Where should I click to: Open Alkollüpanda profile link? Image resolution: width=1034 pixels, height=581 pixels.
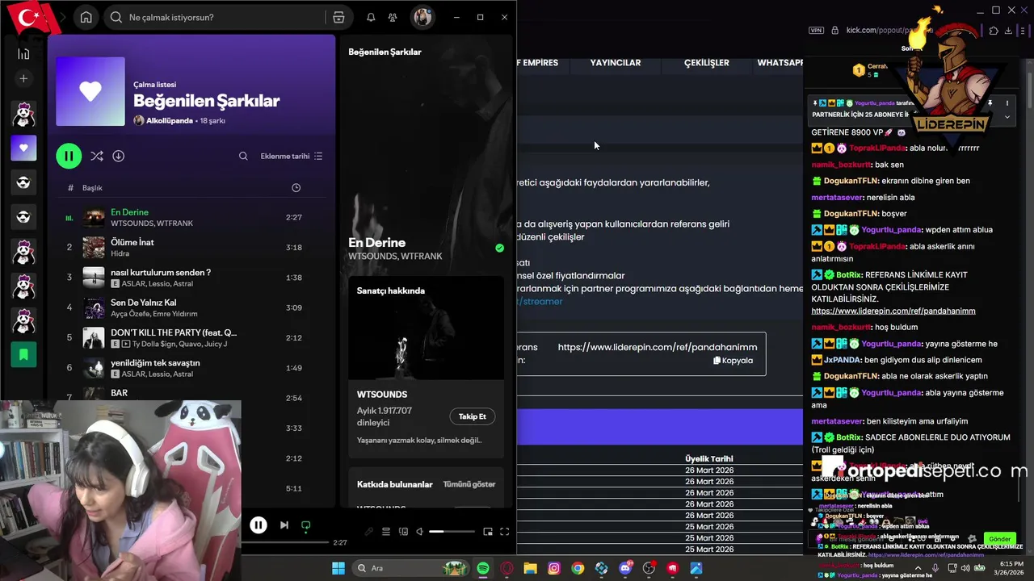[x=170, y=120]
